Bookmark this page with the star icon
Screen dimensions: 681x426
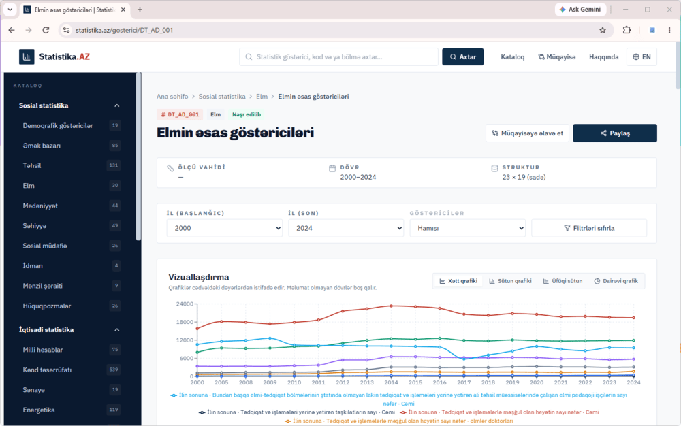pos(603,30)
